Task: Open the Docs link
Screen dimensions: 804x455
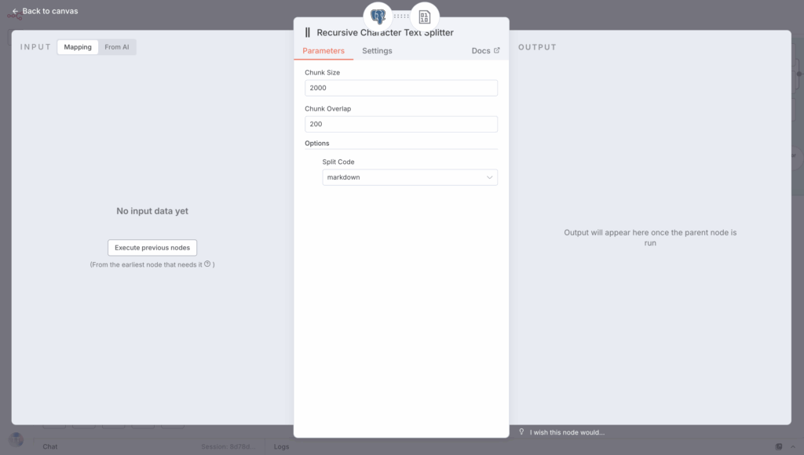Action: coord(481,51)
